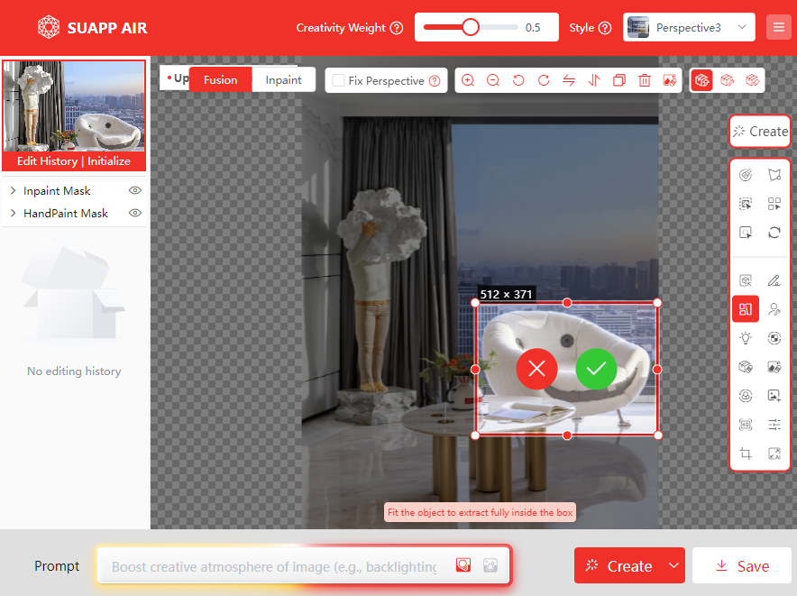This screenshot has width=797, height=596.
Task: Click the Prompt text input field
Action: [273, 566]
